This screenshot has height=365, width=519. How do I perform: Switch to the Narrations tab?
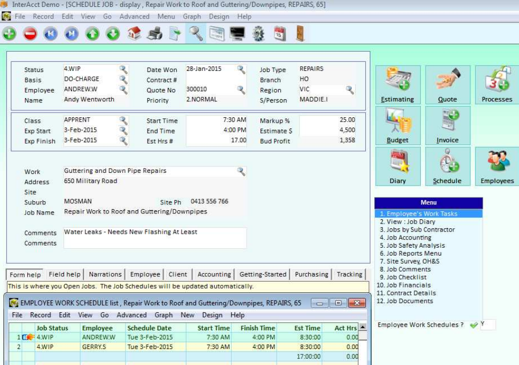pyautogui.click(x=105, y=274)
